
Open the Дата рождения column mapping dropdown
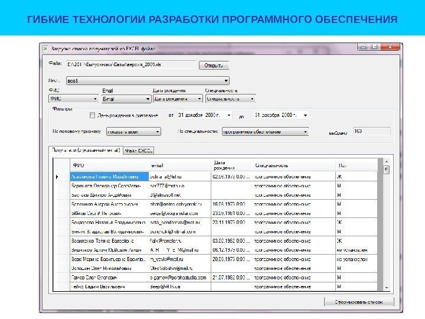178,99
